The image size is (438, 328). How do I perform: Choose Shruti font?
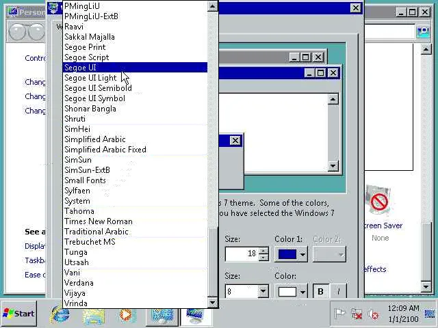(x=136, y=119)
